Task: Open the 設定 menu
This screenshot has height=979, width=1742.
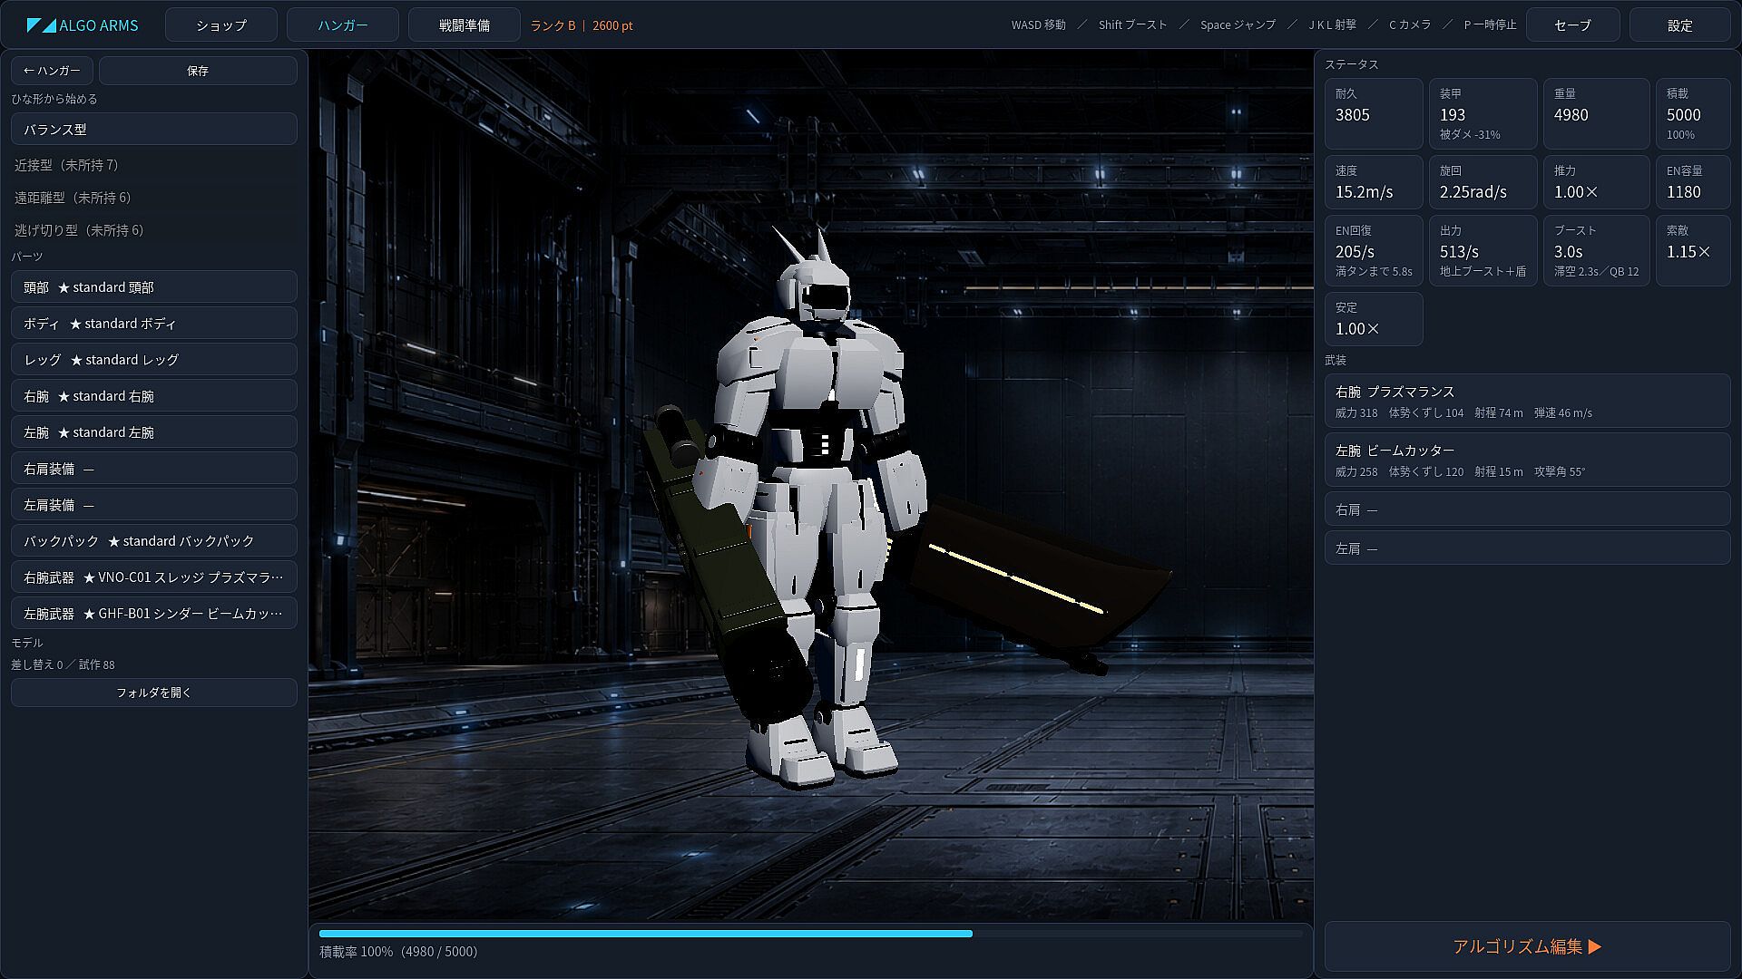Action: click(x=1679, y=25)
